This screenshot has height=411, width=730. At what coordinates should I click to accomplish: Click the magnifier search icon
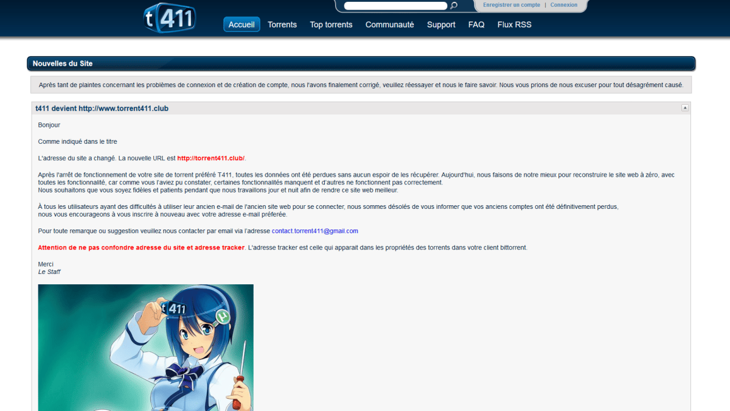tap(453, 5)
